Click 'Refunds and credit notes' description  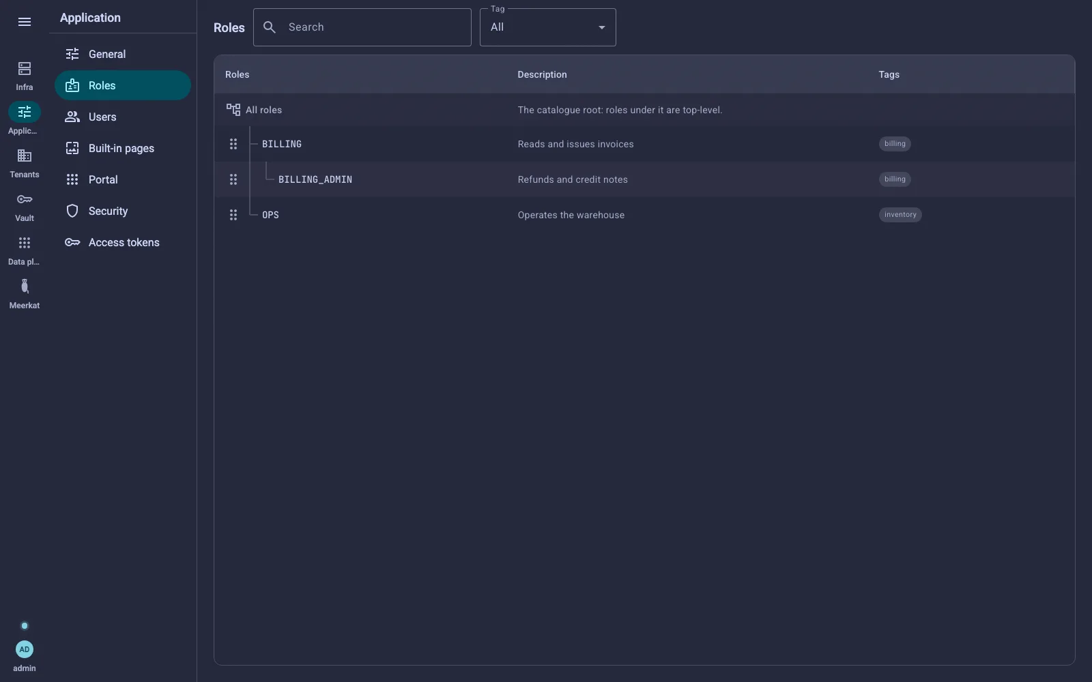[573, 179]
